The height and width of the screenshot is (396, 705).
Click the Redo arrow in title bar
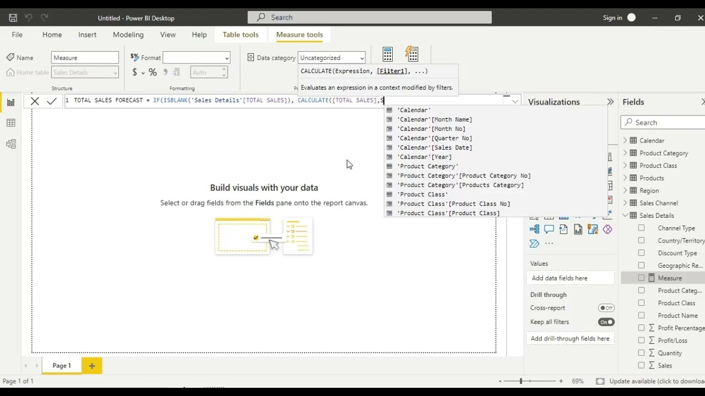45,18
